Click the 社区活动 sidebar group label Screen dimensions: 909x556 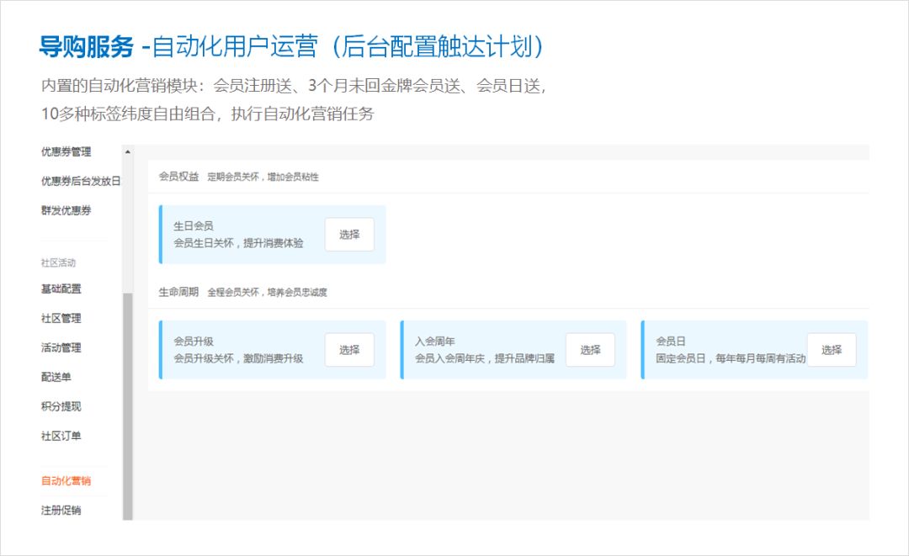click(x=58, y=263)
